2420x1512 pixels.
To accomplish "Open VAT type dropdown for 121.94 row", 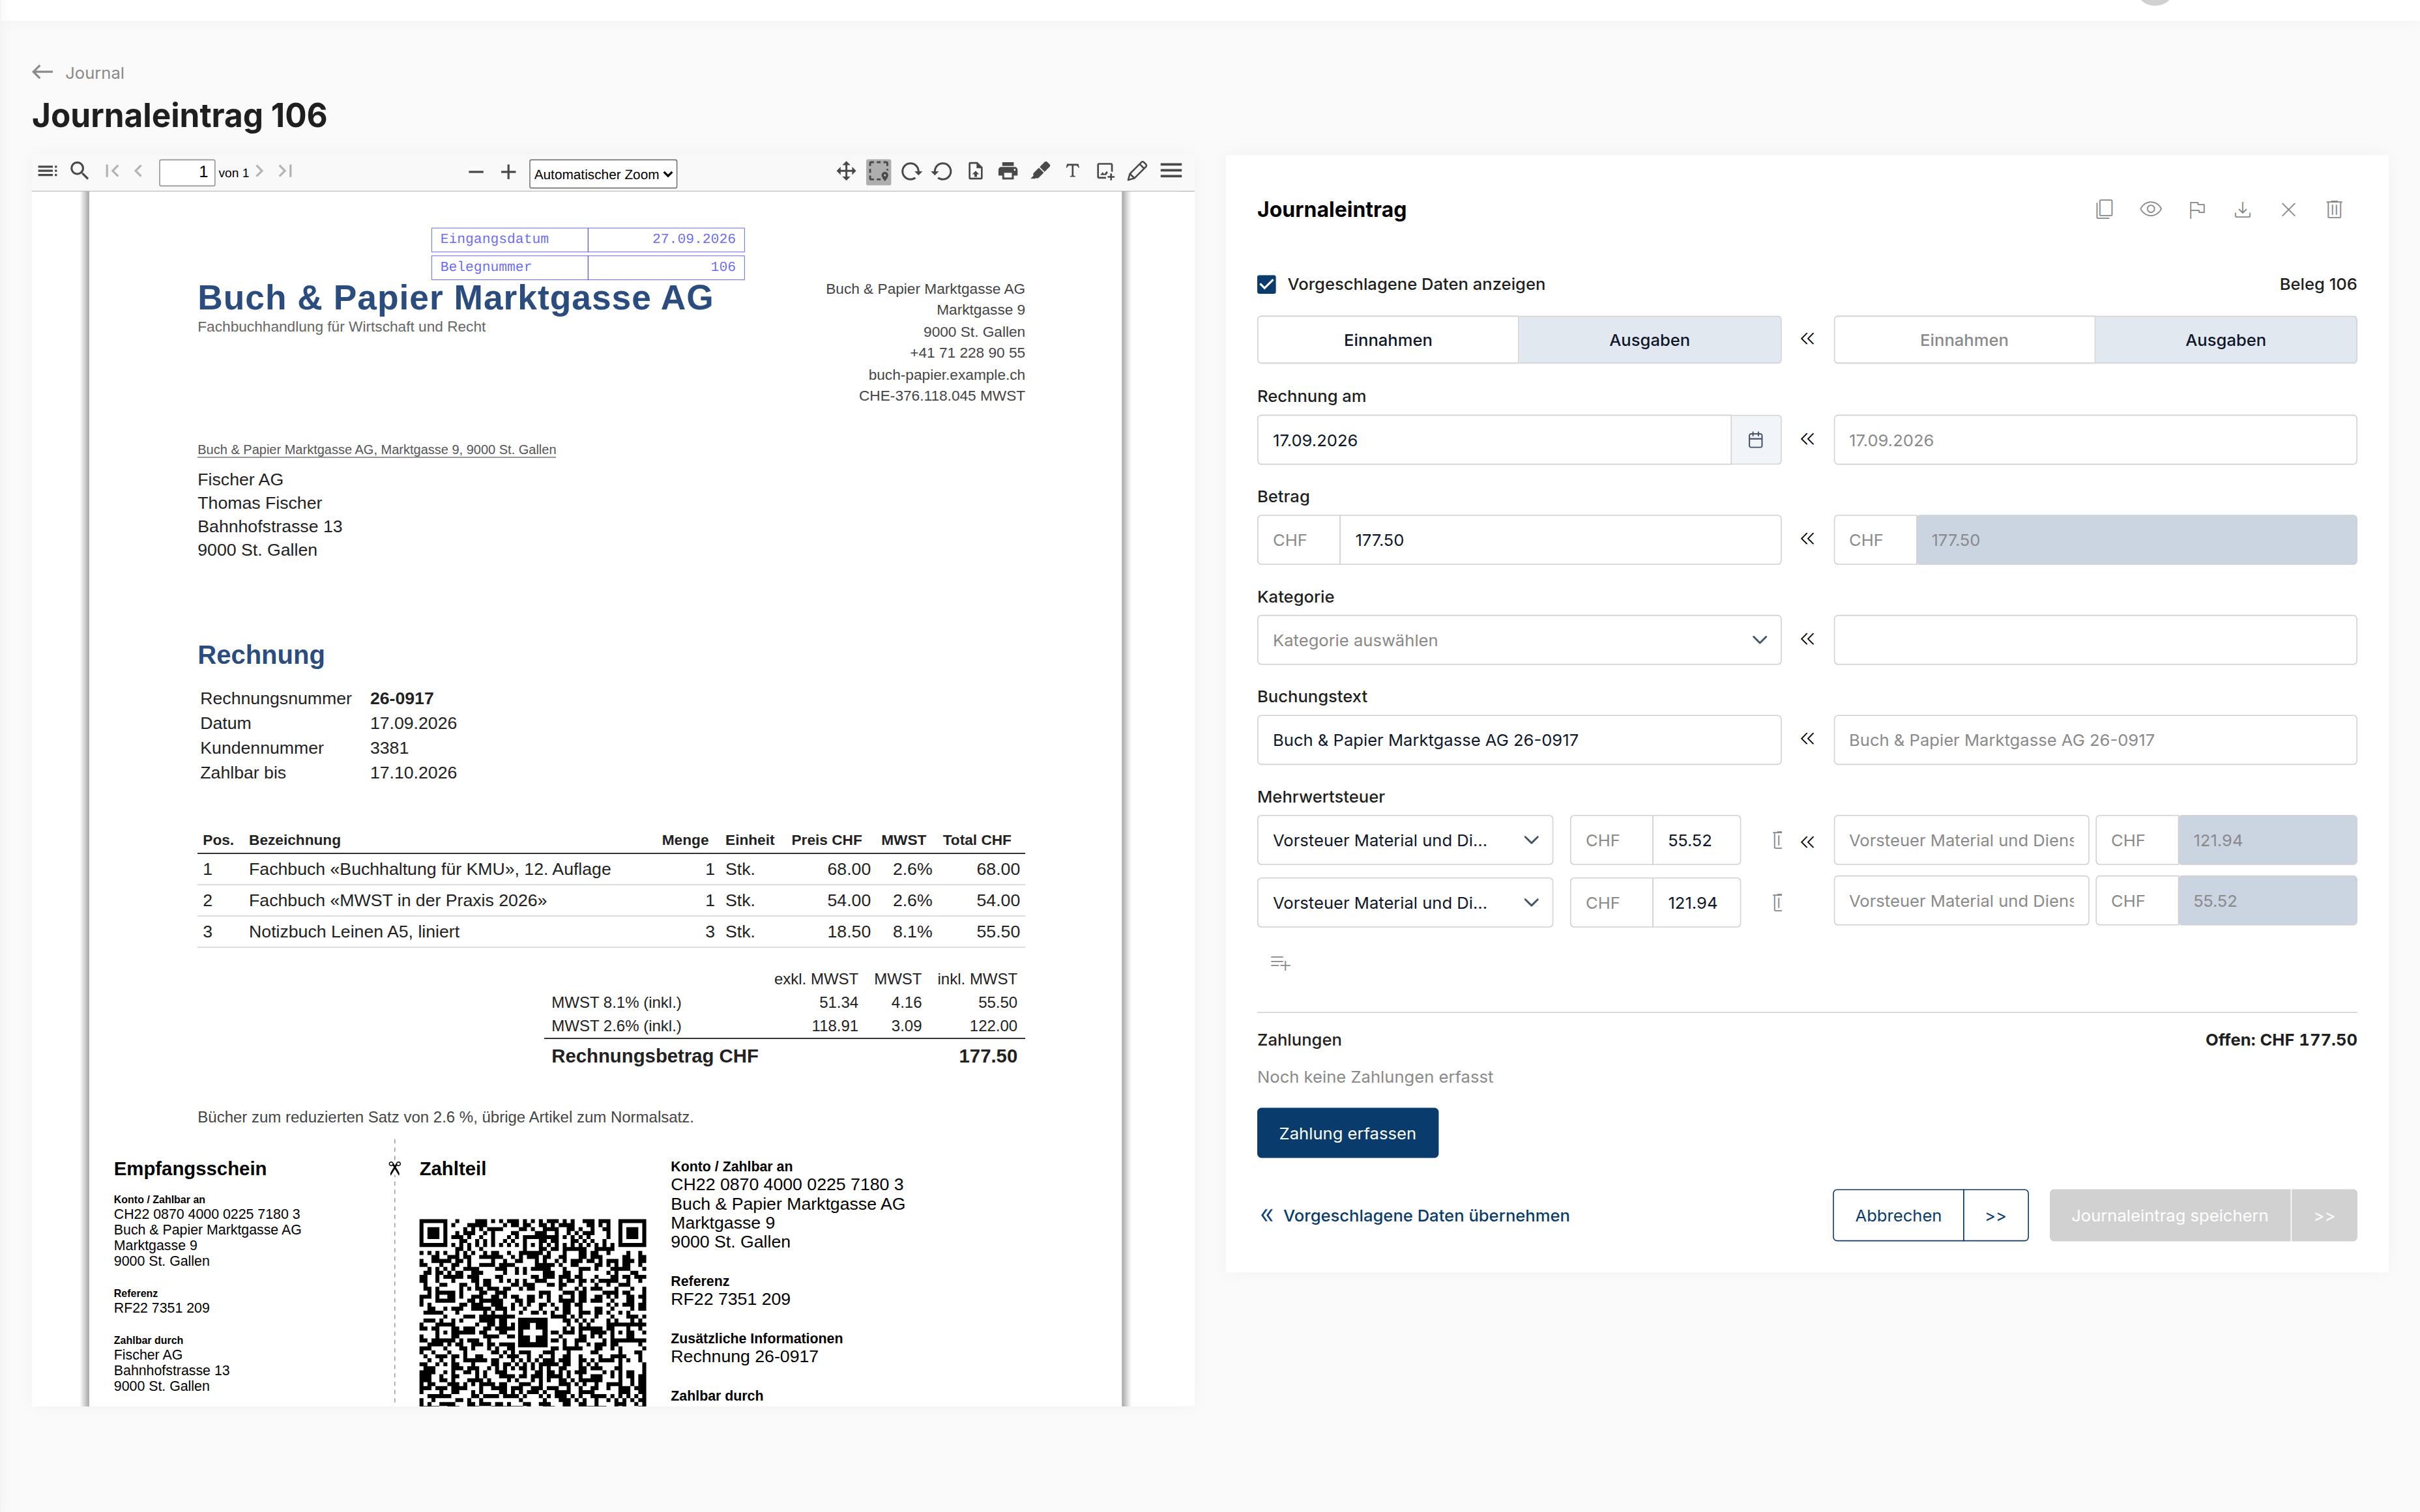I will tap(1405, 903).
